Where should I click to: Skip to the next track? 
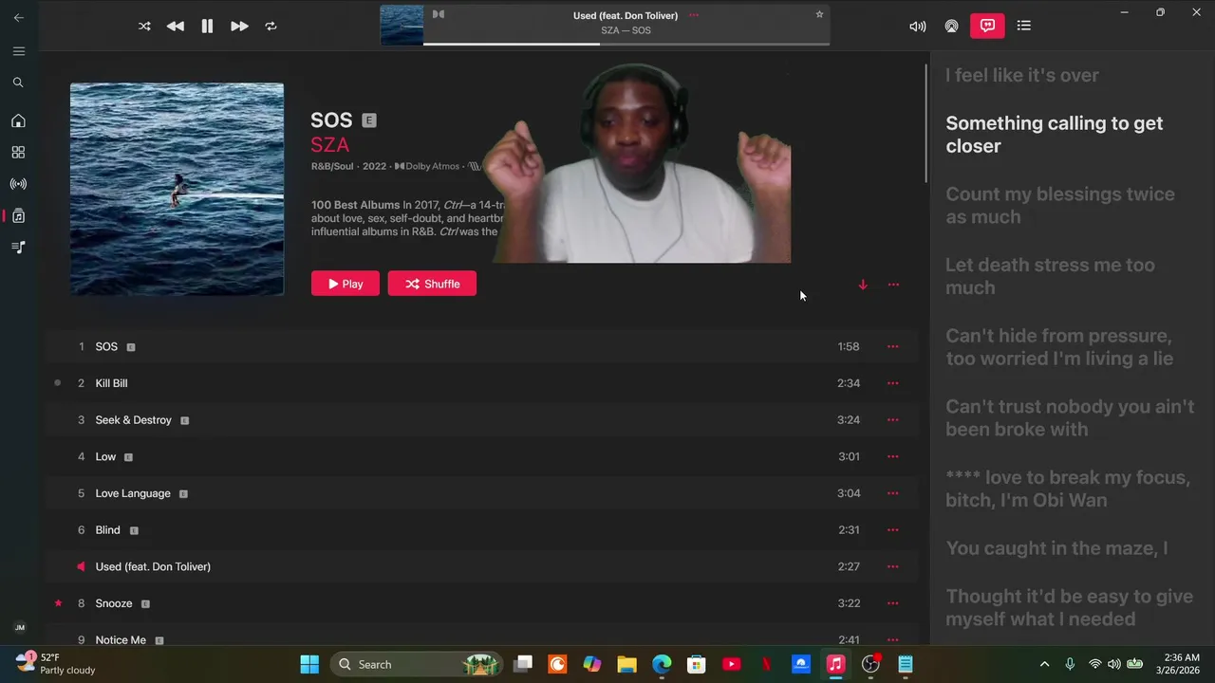239,27
